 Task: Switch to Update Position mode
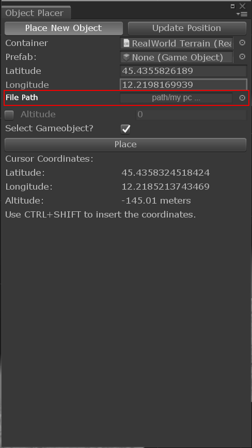[187, 28]
